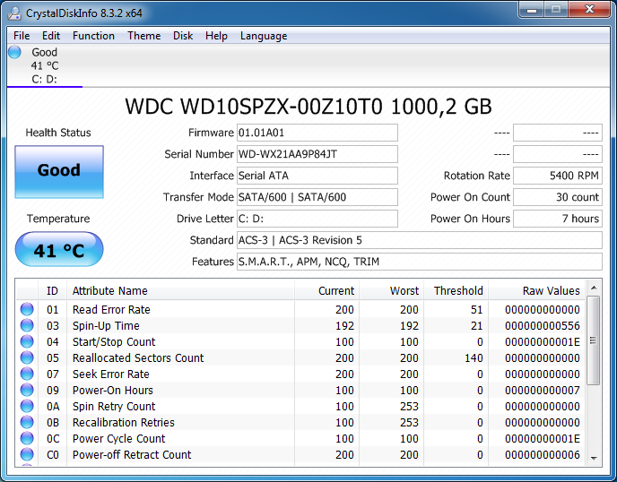
Task: Click the Features field with S.M.A.R.T., APM
Action: coord(420,262)
